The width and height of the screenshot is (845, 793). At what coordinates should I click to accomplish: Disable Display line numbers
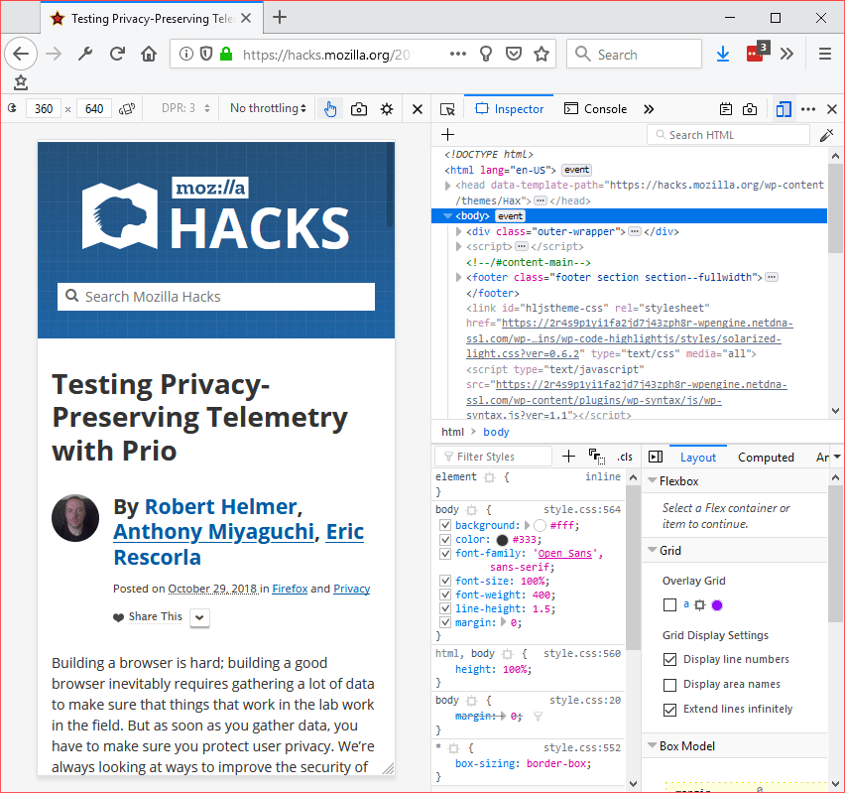pyautogui.click(x=669, y=659)
